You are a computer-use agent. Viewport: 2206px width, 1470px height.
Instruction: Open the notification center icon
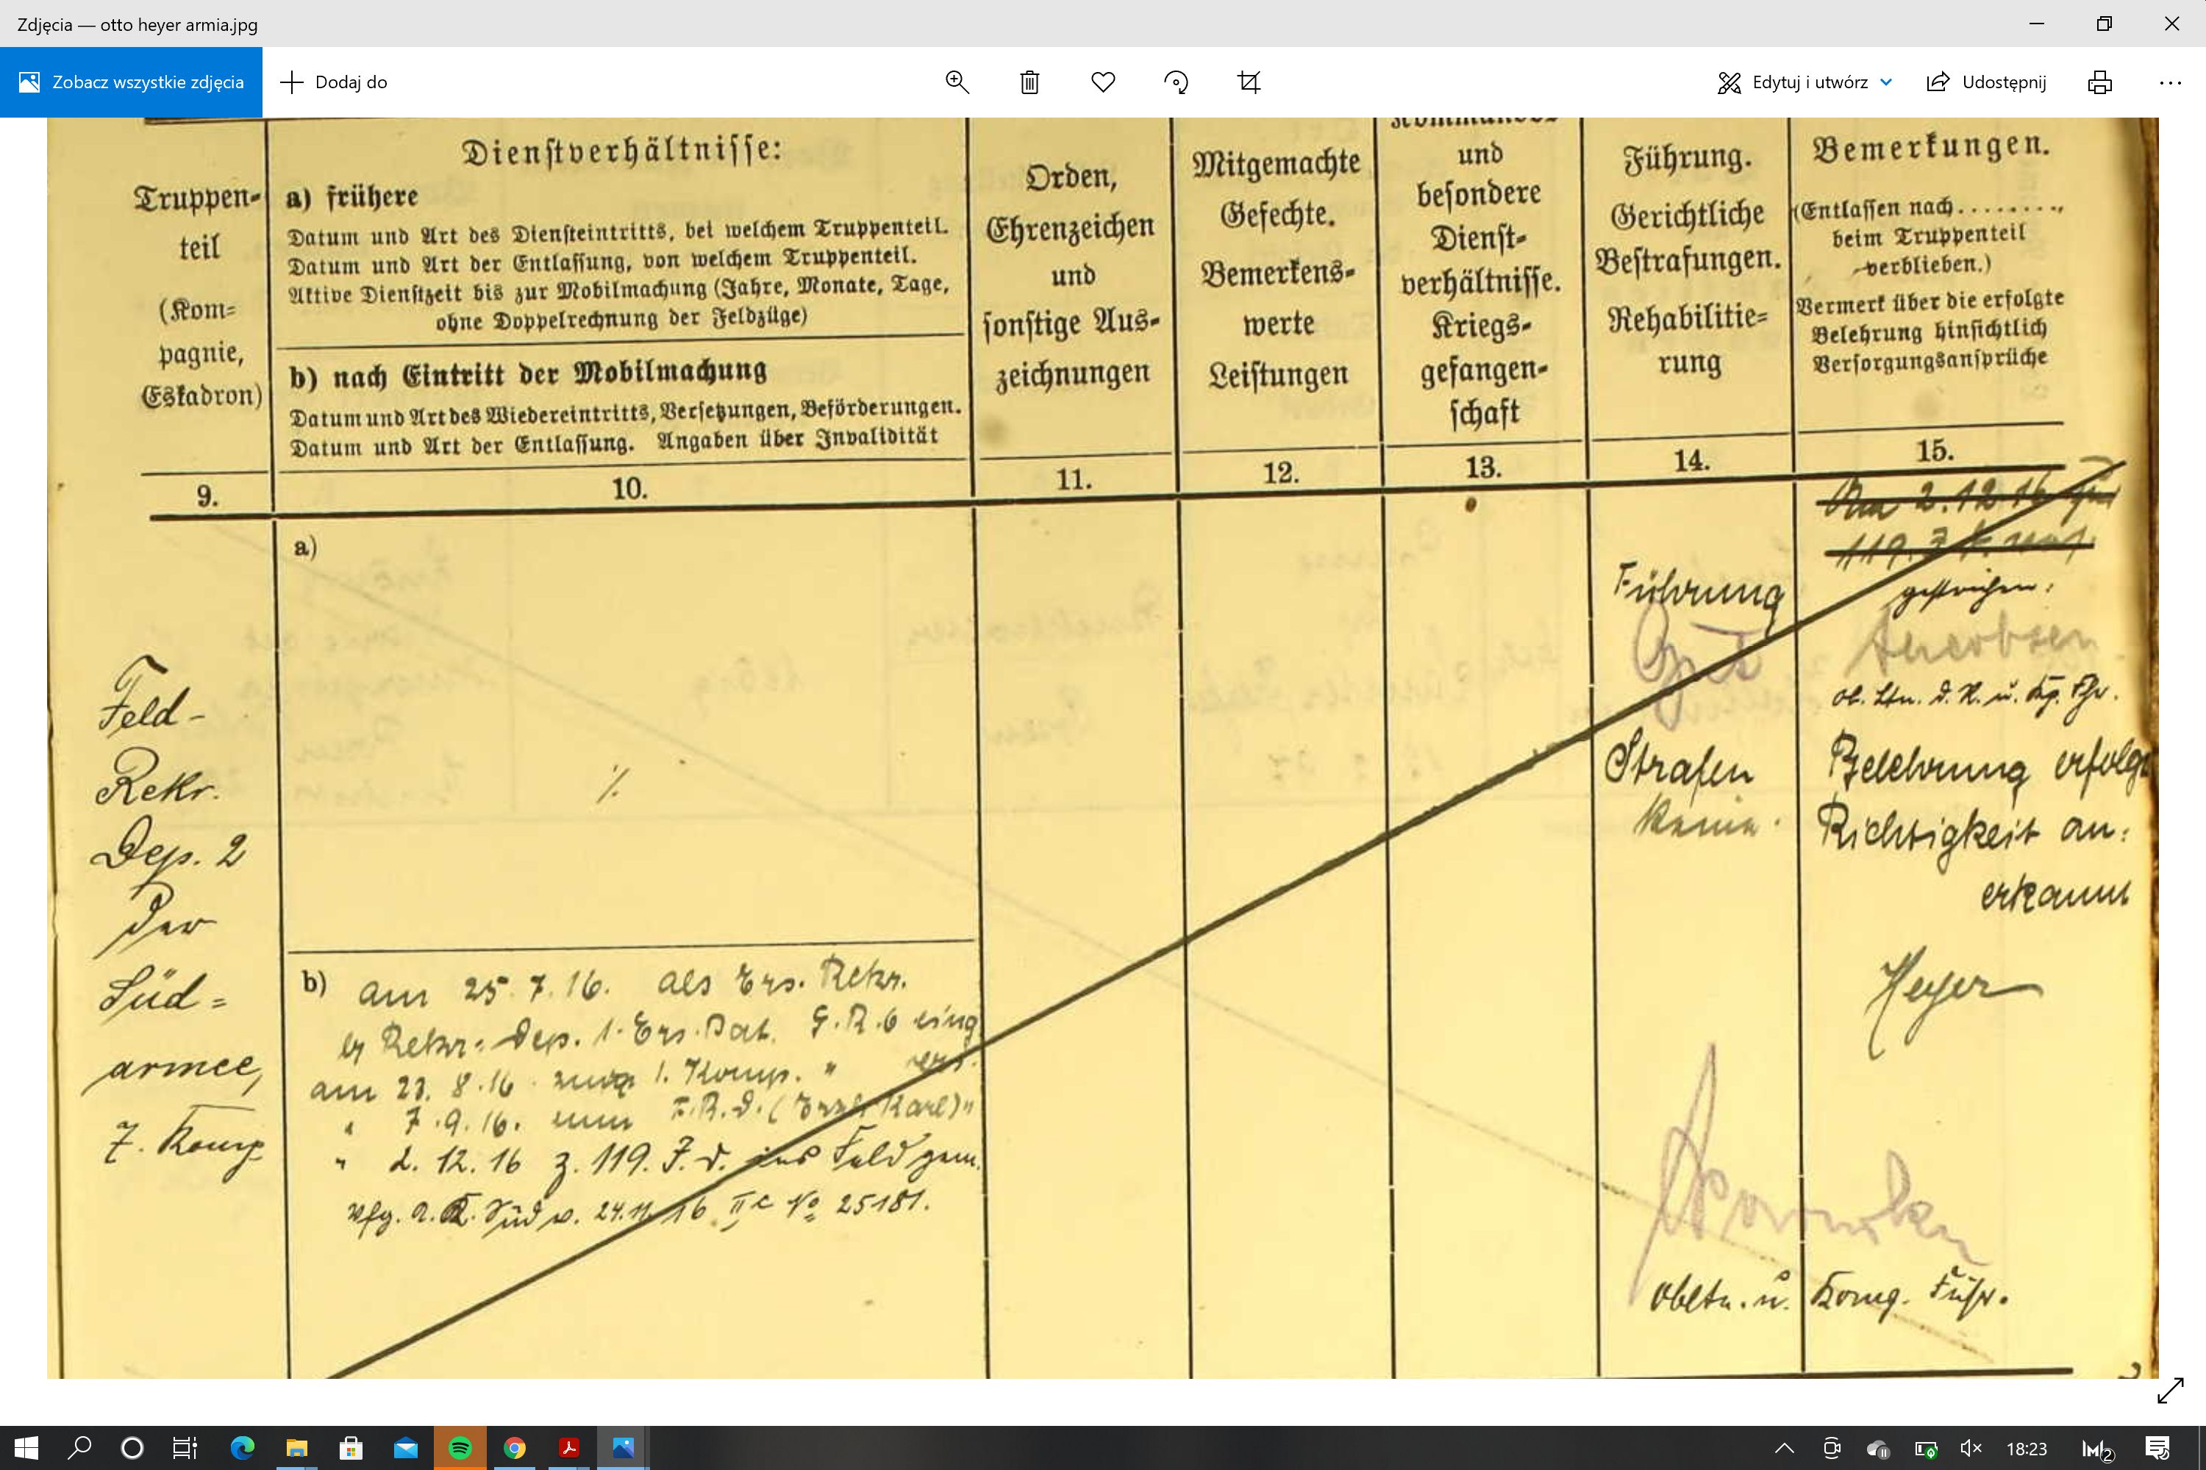[2157, 1449]
